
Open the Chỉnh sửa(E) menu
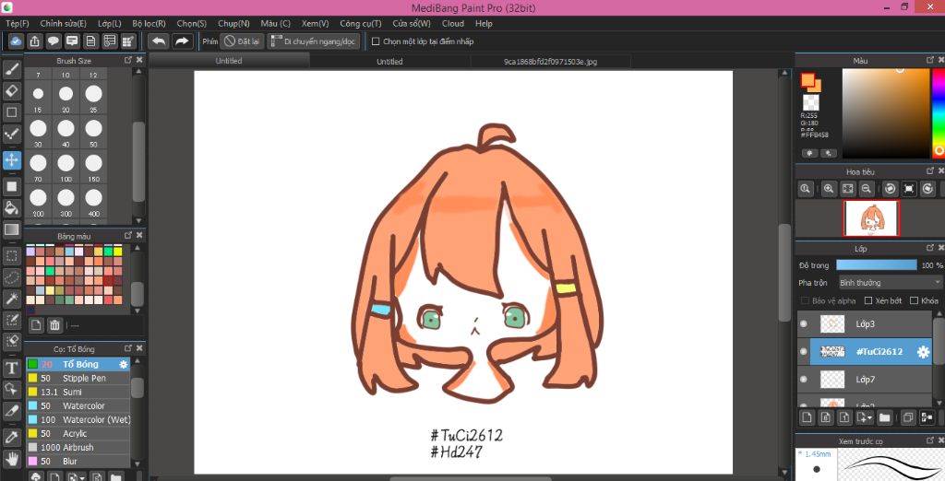(x=64, y=23)
